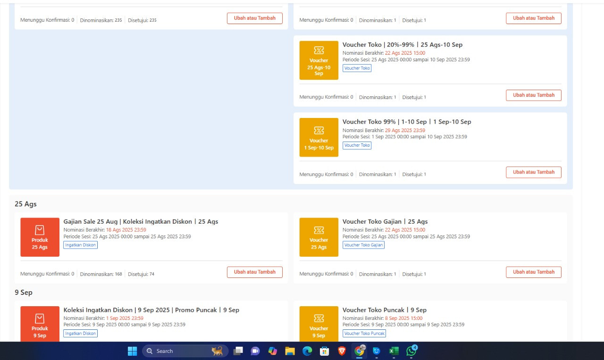Click the Ingatkan Diskon tag in Gajian Sale card

[81, 245]
